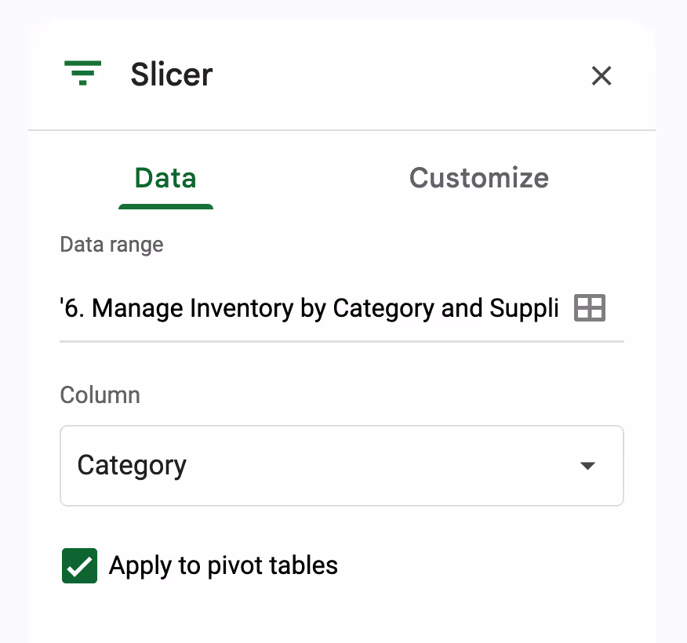Click the funnel icon beside the Slicer title
Viewport: 687px width, 643px height.
pos(82,74)
